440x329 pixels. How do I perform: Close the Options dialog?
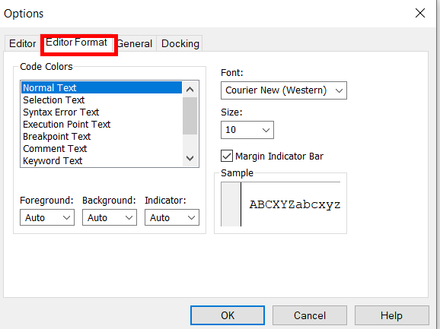[x=420, y=13]
